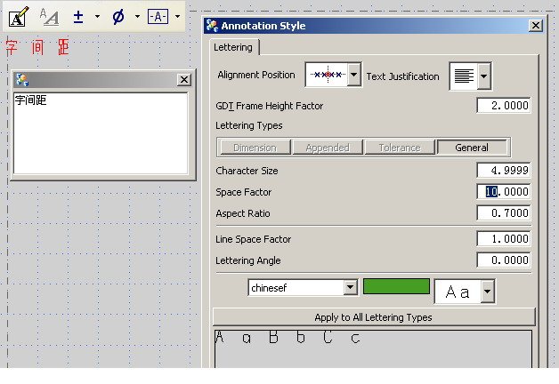Screen dimensions: 559x384
Task: Click Apply to All Lettering Types
Action: (374, 317)
